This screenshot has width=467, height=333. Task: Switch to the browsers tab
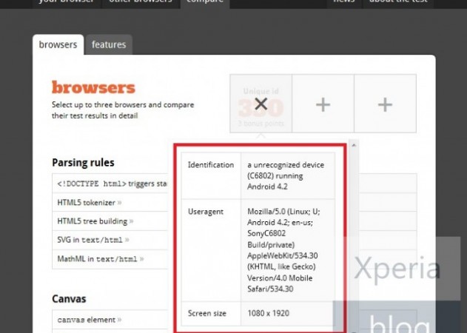click(x=58, y=45)
